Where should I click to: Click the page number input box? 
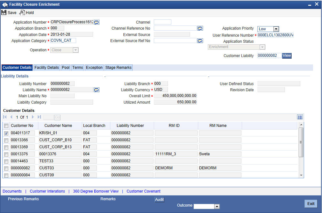click(x=49, y=117)
